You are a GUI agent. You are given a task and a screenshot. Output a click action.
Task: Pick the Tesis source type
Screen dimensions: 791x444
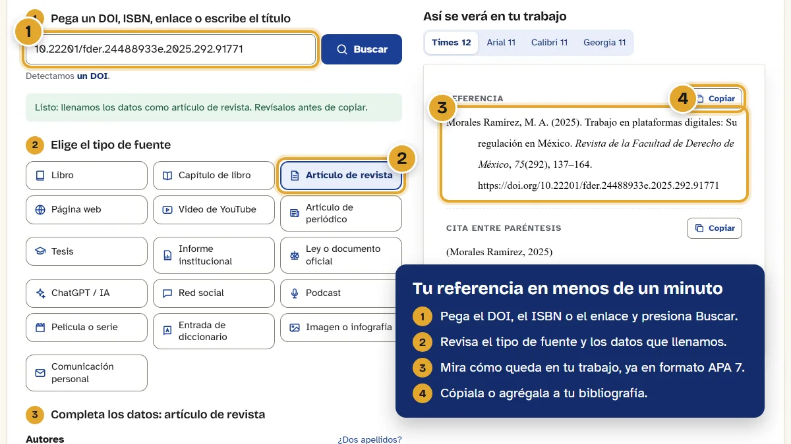[86, 251]
